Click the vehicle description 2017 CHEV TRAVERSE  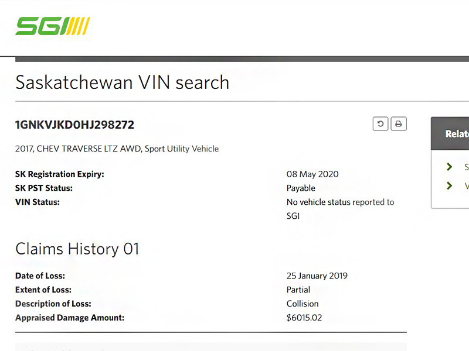click(117, 149)
